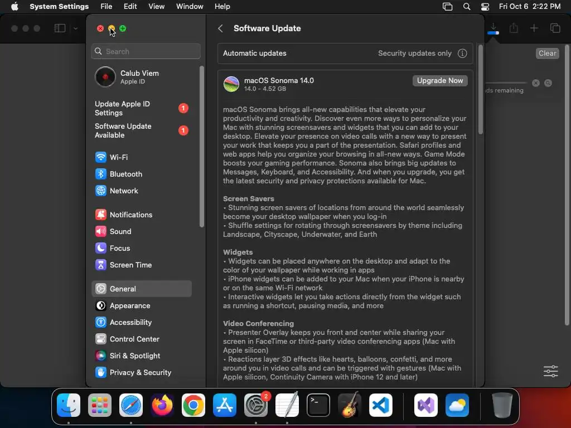This screenshot has height=428, width=571.
Task: Click Security updates only option
Action: pos(415,53)
